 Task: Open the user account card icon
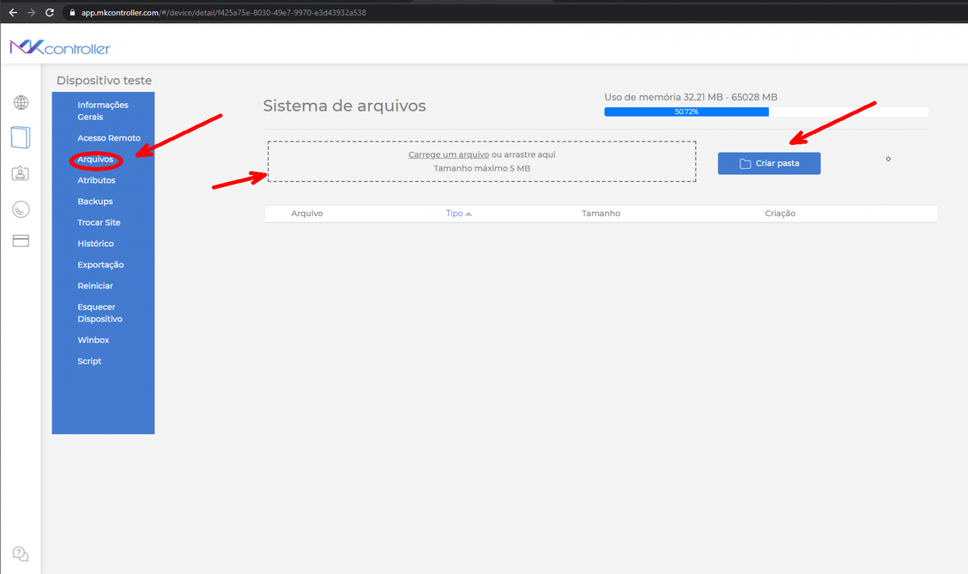[x=21, y=173]
